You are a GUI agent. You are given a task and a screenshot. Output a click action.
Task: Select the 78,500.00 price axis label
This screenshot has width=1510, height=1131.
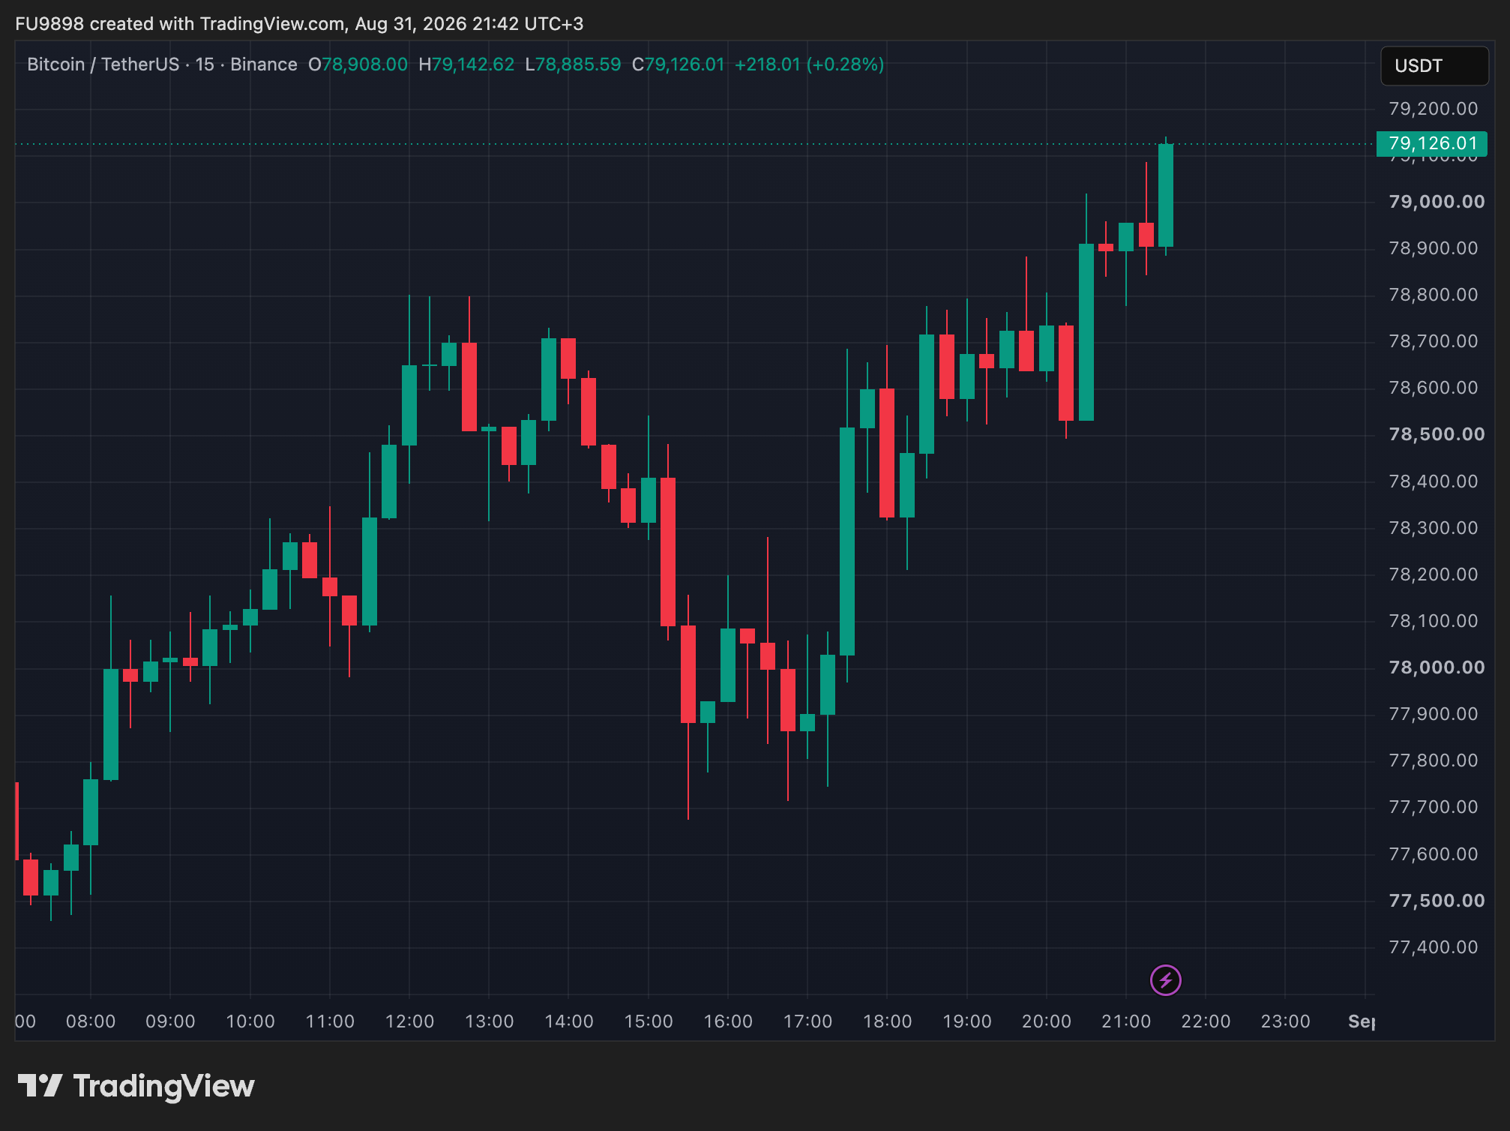(x=1437, y=434)
